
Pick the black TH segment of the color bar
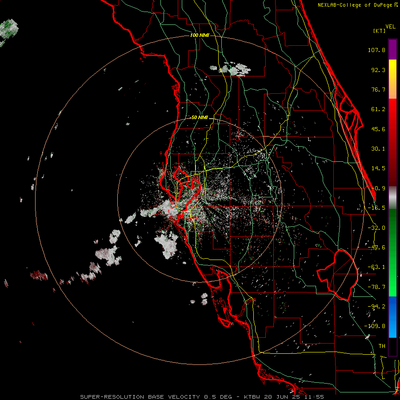[x=392, y=346]
